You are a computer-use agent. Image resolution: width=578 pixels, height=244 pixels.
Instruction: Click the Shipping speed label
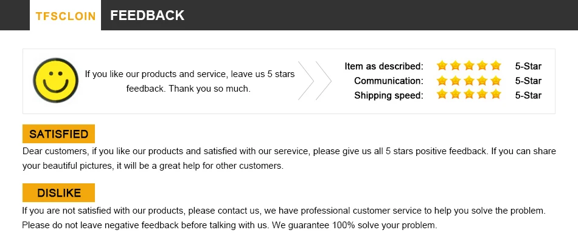389,95
